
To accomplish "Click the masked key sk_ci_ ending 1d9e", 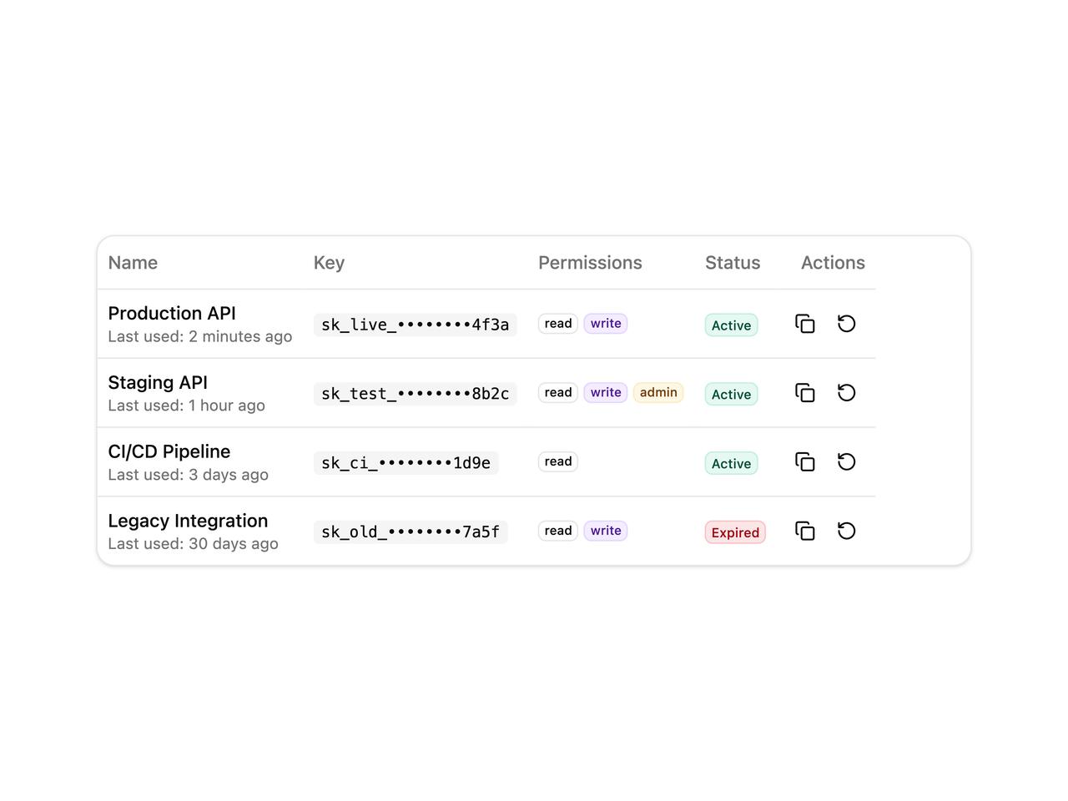I will (406, 463).
